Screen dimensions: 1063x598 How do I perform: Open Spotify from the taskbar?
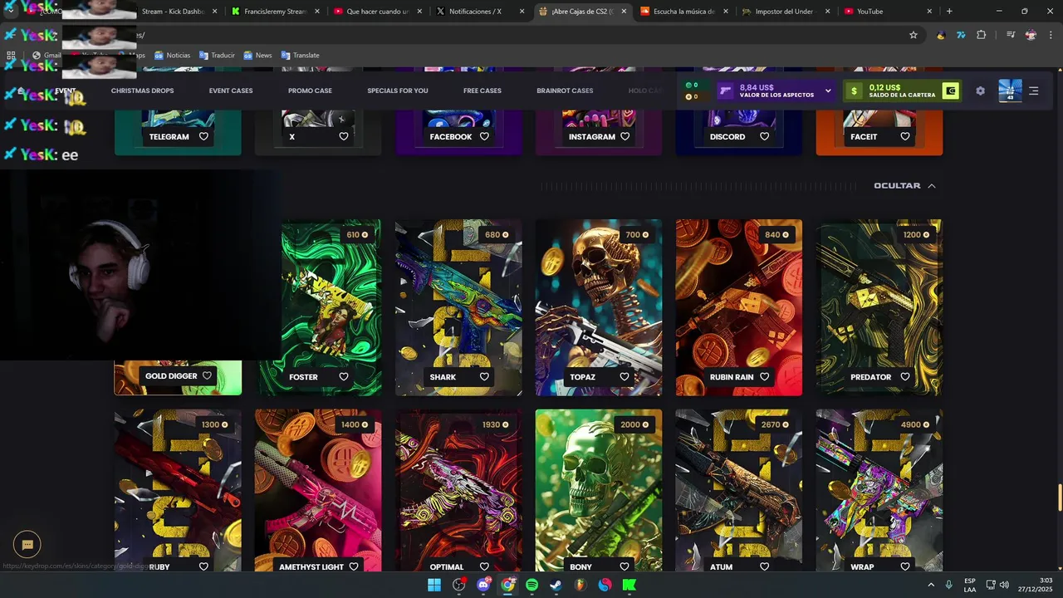(x=532, y=585)
